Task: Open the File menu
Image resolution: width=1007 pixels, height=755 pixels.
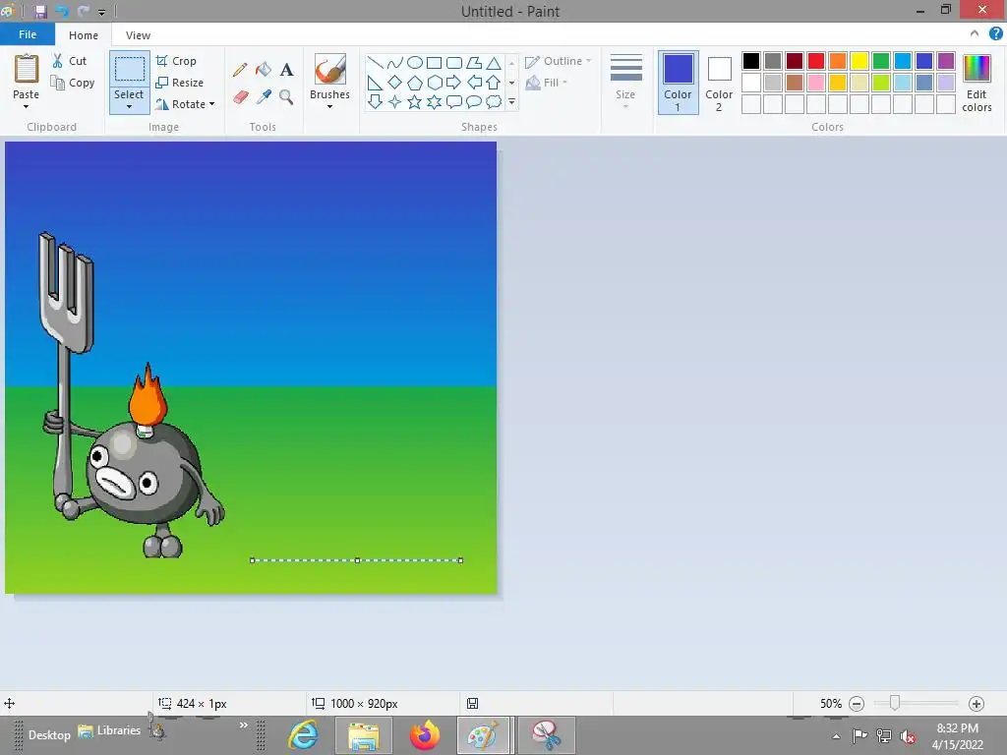Action: tap(28, 34)
